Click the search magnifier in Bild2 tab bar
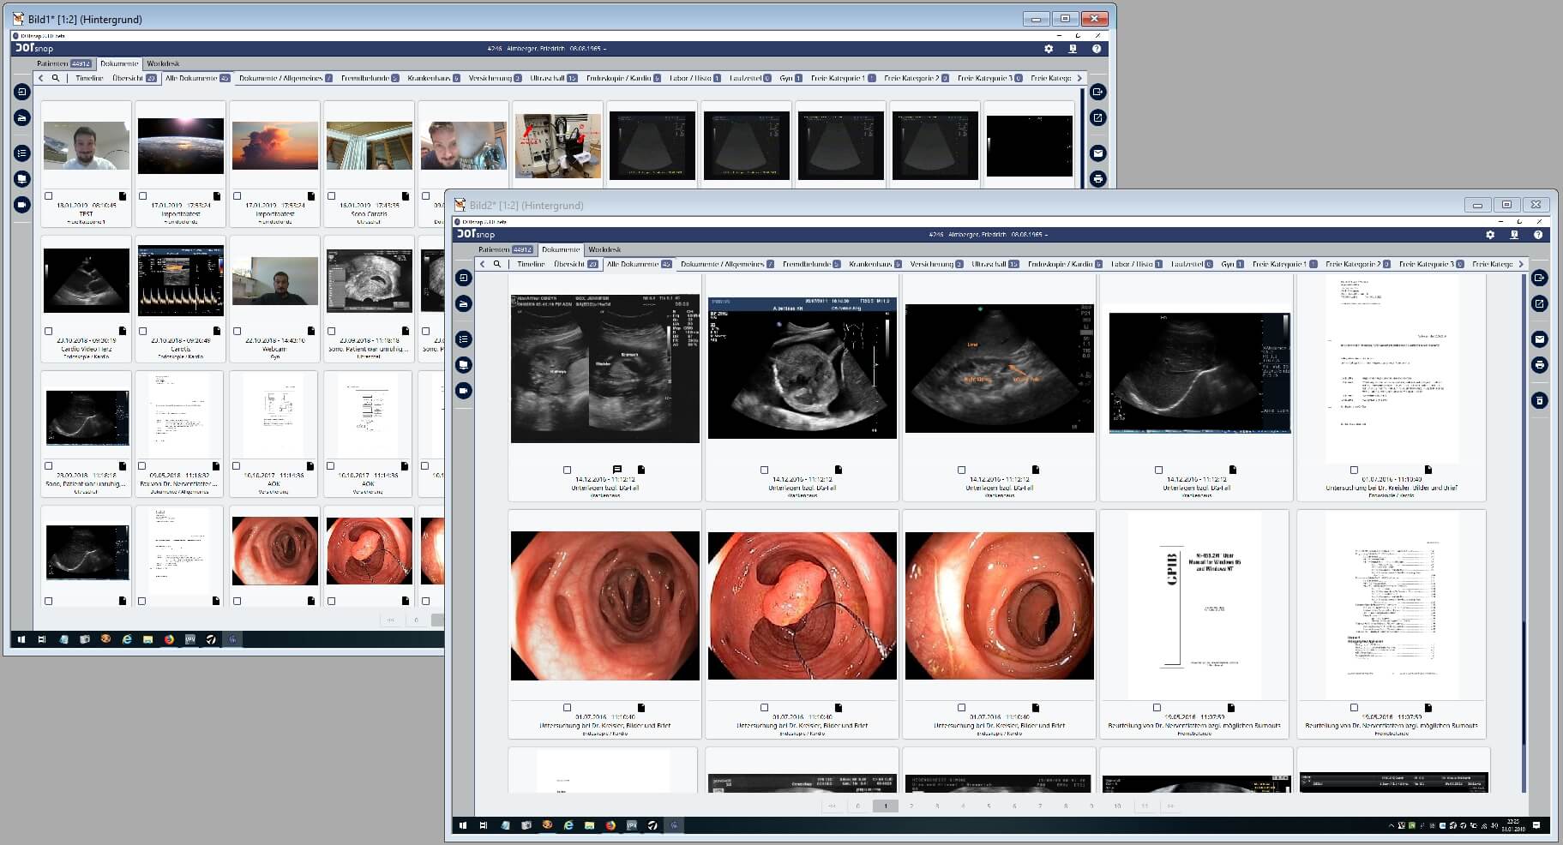This screenshot has height=845, width=1563. click(497, 264)
